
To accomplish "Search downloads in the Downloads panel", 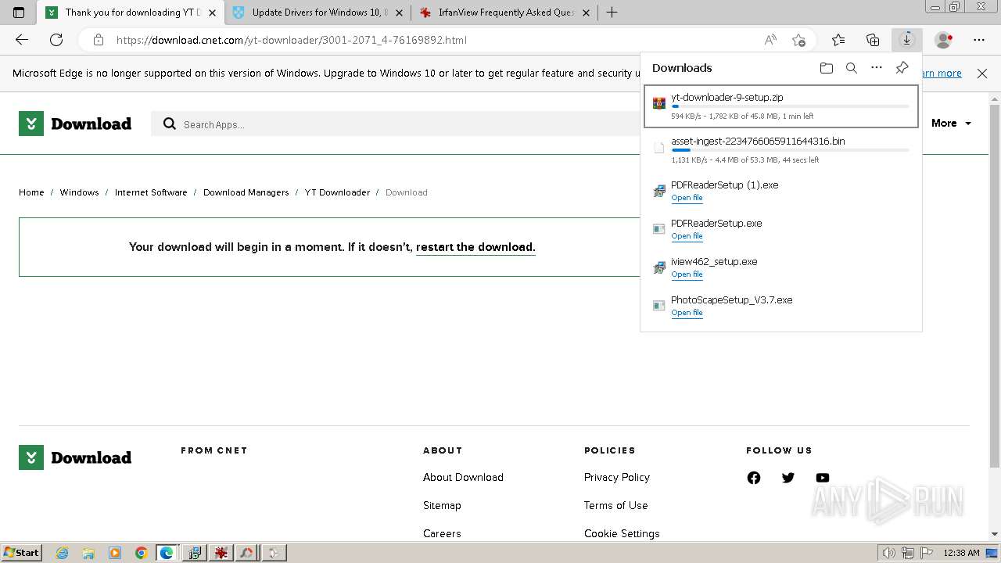I will 852,68.
